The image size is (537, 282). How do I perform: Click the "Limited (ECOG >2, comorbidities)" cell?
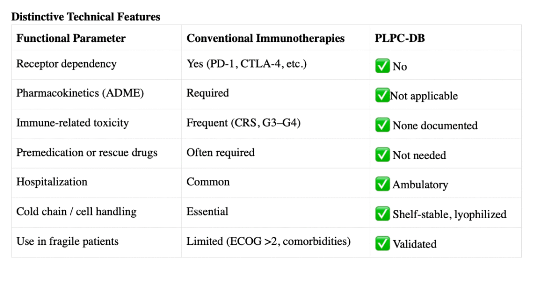point(276,242)
